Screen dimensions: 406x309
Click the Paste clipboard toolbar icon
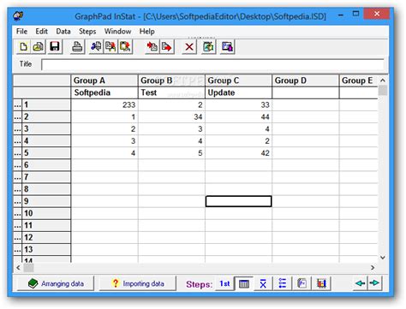125,47
